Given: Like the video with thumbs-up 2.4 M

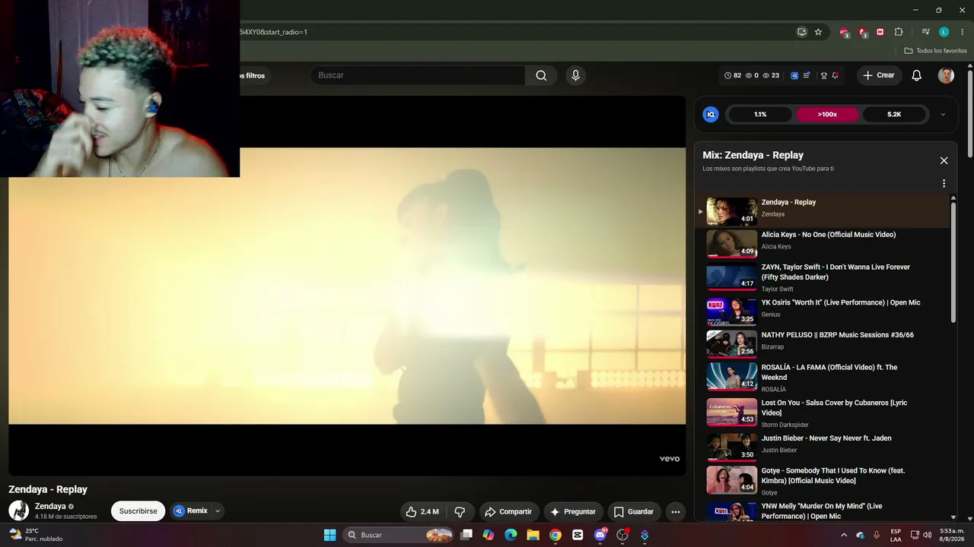Looking at the screenshot, I should pyautogui.click(x=422, y=511).
